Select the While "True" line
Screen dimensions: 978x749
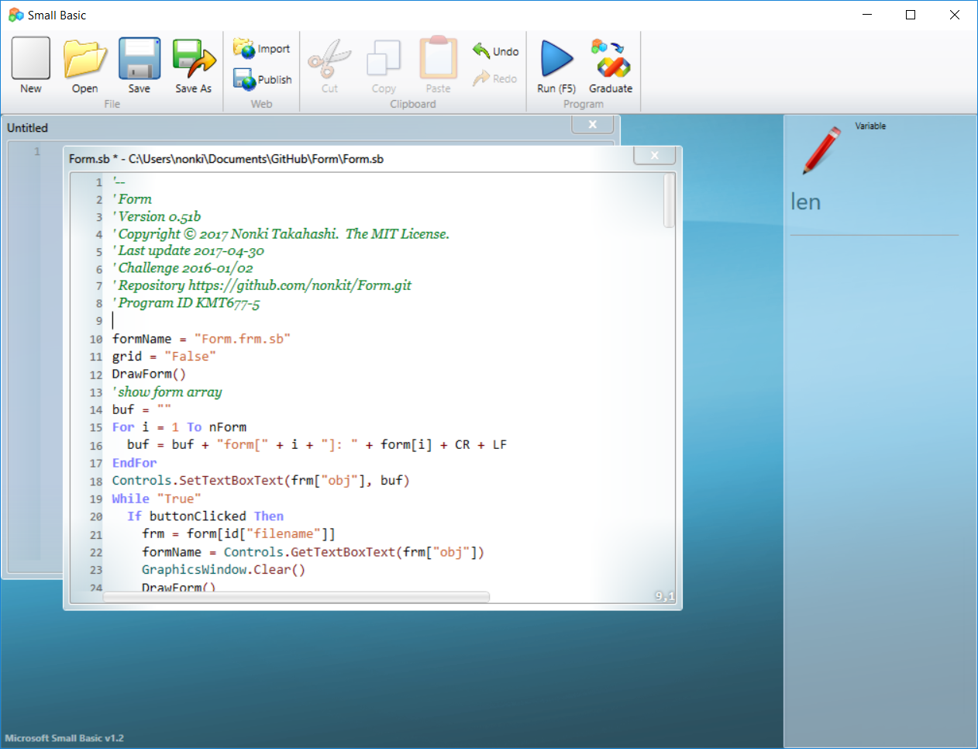click(x=157, y=499)
